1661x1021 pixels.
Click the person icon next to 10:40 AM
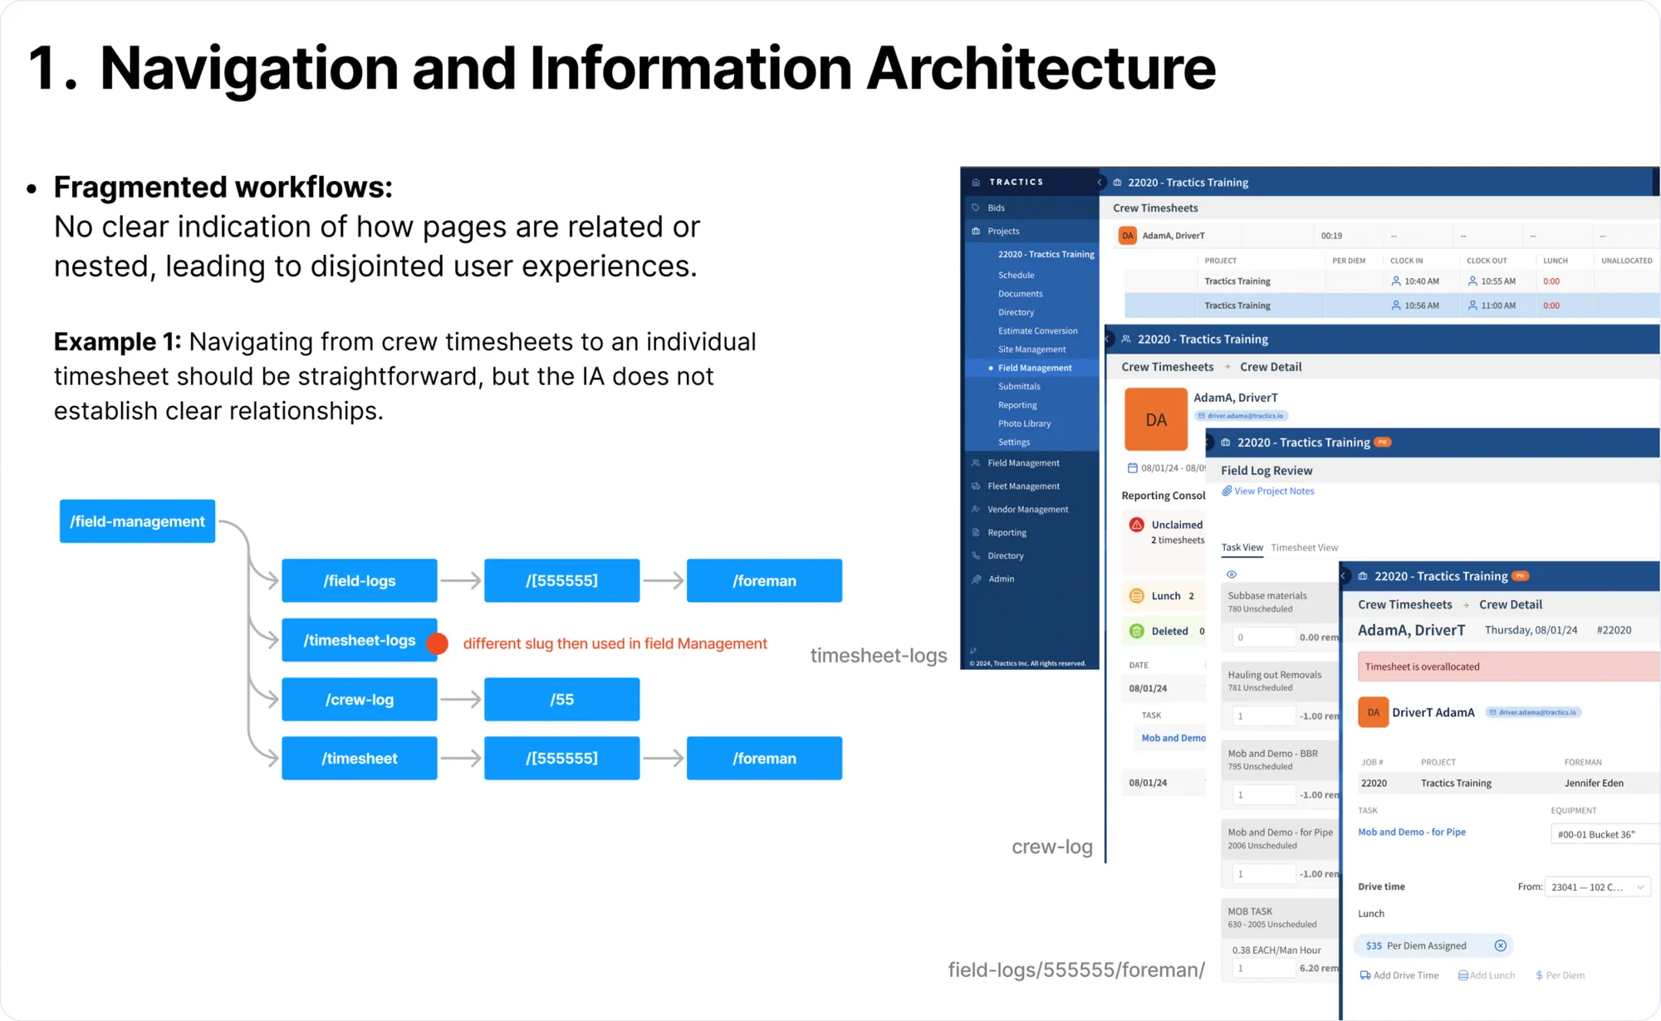pyautogui.click(x=1396, y=281)
